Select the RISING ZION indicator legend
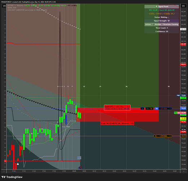The height and width of the screenshot is (181, 188). point(12,8)
